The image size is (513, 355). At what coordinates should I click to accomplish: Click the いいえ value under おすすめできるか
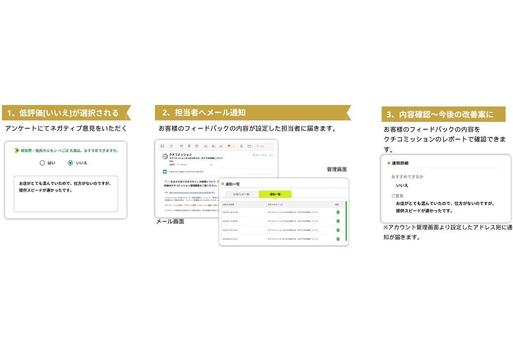(402, 185)
